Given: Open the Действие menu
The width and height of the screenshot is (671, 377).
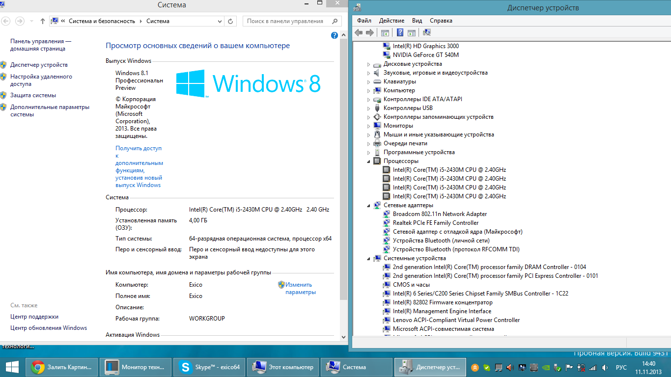Looking at the screenshot, I should point(391,21).
